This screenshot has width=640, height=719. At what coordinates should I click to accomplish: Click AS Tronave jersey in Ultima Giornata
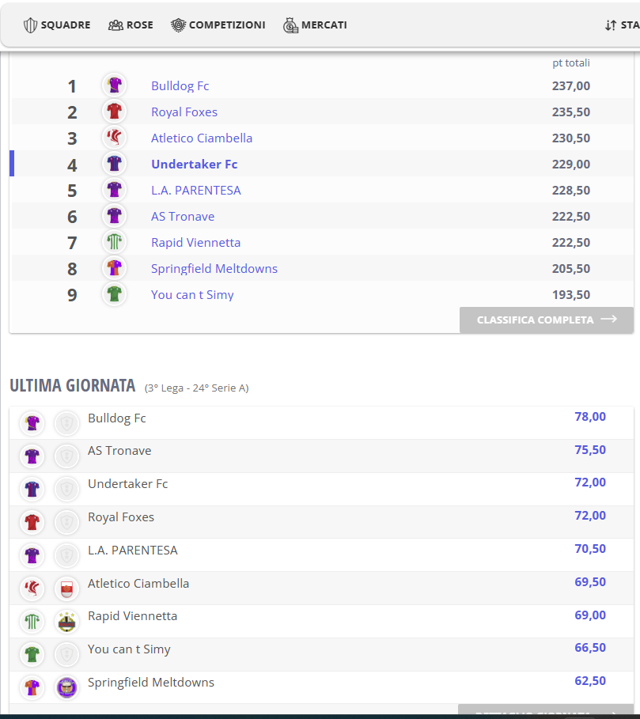pyautogui.click(x=32, y=456)
